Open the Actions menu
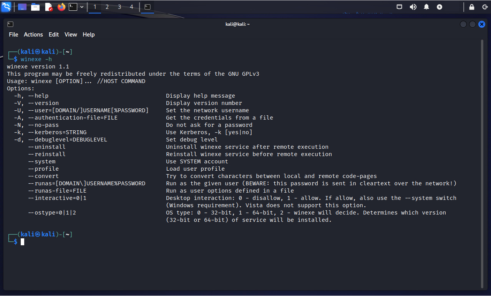 pos(33,35)
